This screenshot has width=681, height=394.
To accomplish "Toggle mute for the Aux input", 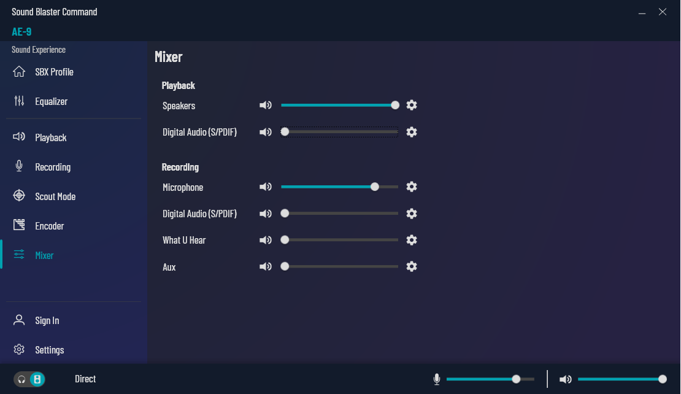I will [265, 266].
